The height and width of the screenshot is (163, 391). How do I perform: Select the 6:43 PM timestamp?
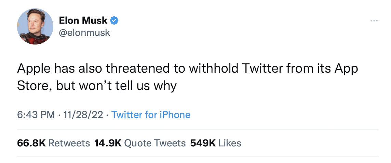tap(36, 115)
